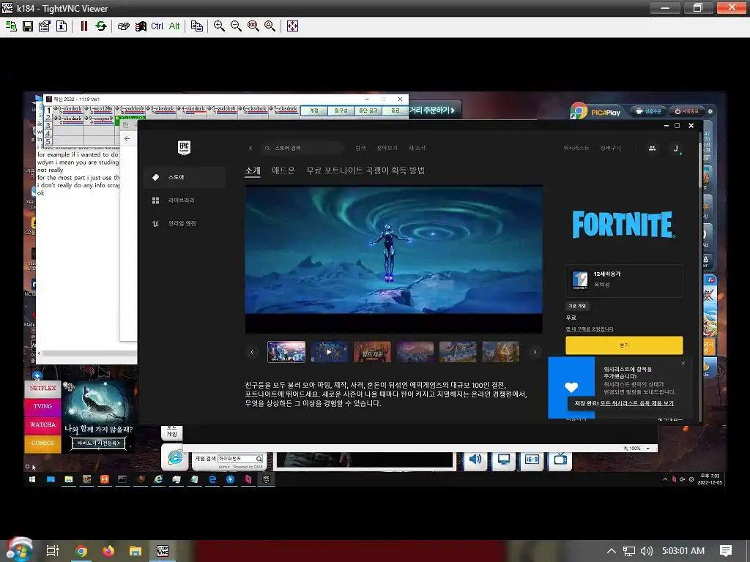This screenshot has height=562, width=750.
Task: Click the TVING tile
Action: [42, 406]
